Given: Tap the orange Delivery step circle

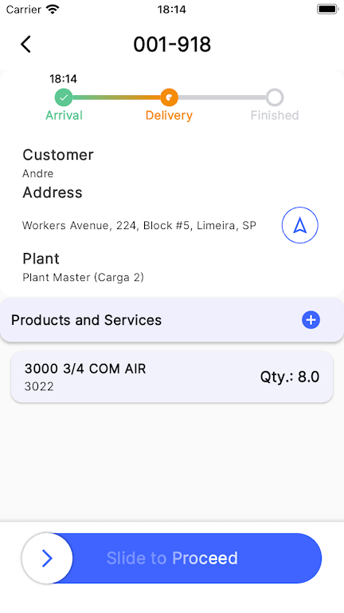Looking at the screenshot, I should (x=170, y=97).
